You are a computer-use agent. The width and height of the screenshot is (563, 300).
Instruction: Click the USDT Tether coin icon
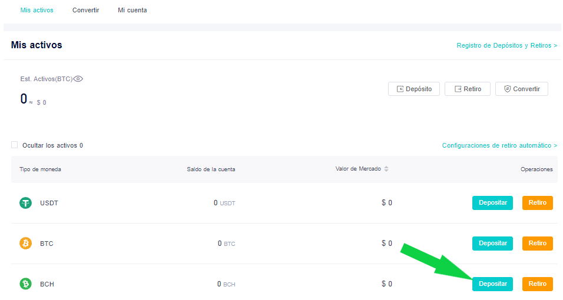tap(25, 203)
